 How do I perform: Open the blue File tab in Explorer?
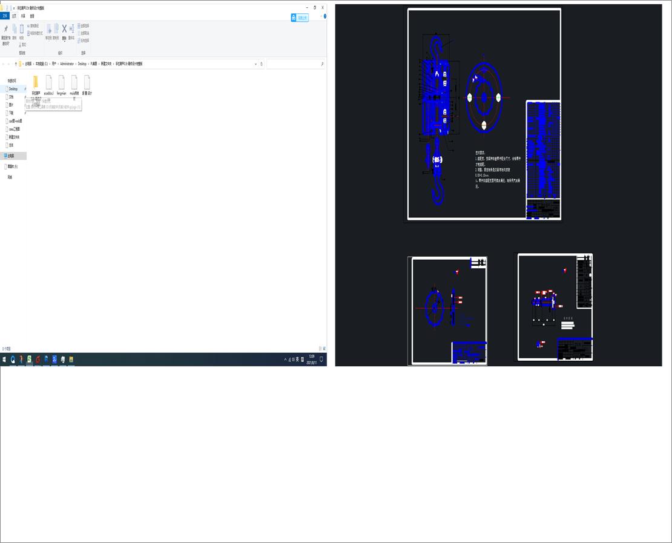(x=5, y=16)
